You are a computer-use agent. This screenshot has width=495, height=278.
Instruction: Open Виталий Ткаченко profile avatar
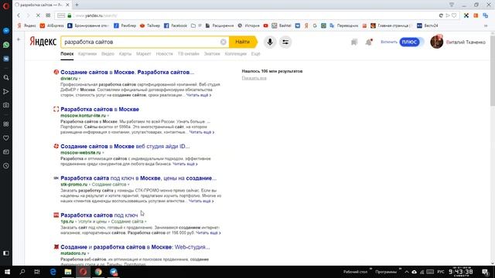437,42
